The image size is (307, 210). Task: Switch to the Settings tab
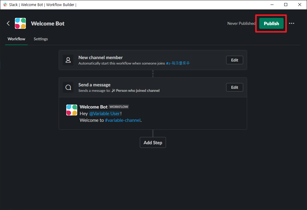(41, 39)
